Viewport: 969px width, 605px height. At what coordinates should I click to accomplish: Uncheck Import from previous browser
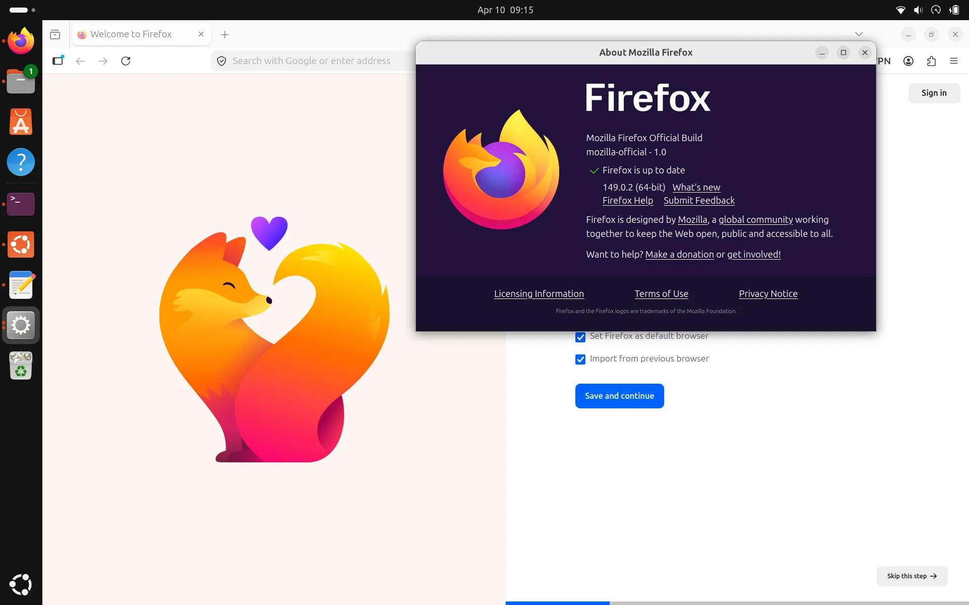tap(580, 359)
